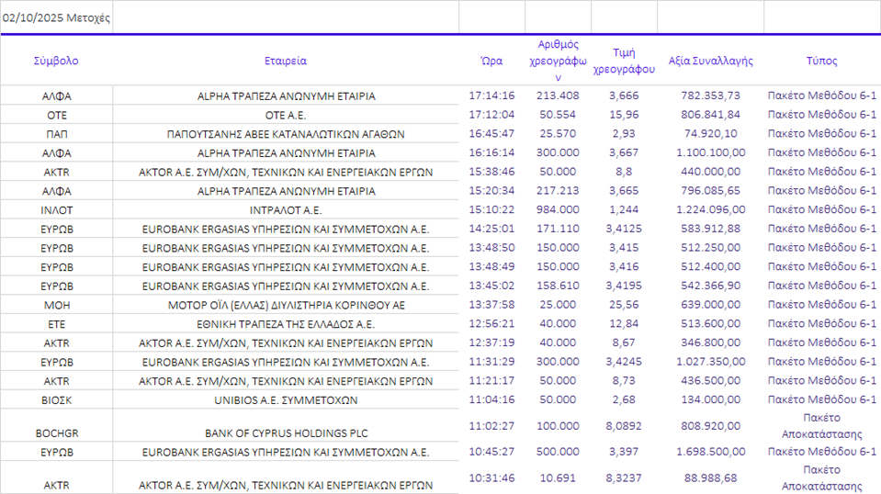Screen dimensions: 881x494
Task: Select the time cell 13:48:49
Action: pos(491,266)
